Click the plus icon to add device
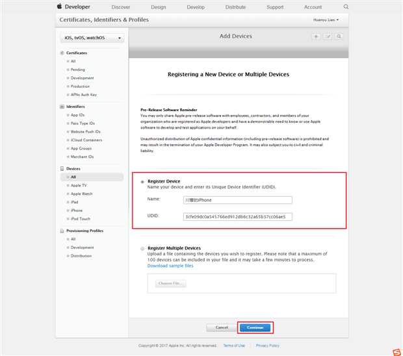403x356 pixels. click(x=316, y=36)
